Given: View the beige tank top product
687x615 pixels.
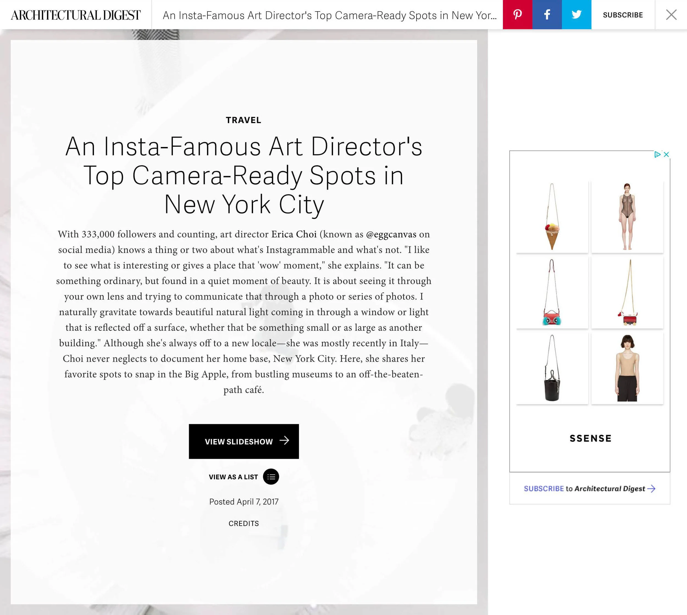Looking at the screenshot, I should tap(627, 368).
